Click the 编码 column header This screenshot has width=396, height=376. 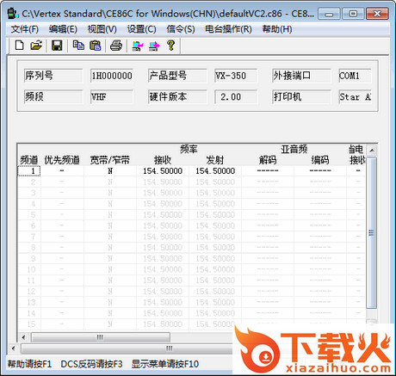[x=320, y=160]
